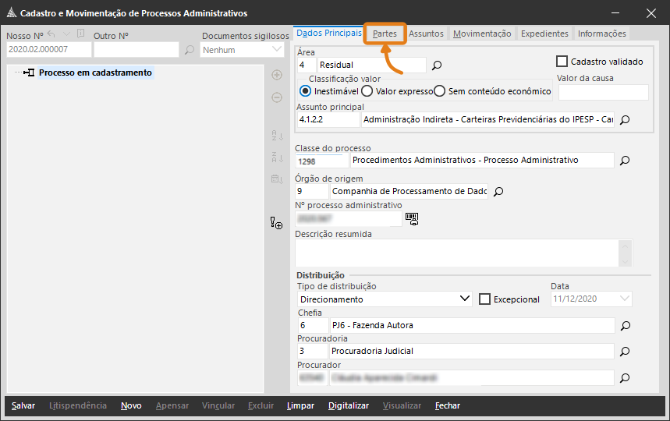
Task: Click the barcode icon beside Nº processo administrativo
Action: (411, 219)
